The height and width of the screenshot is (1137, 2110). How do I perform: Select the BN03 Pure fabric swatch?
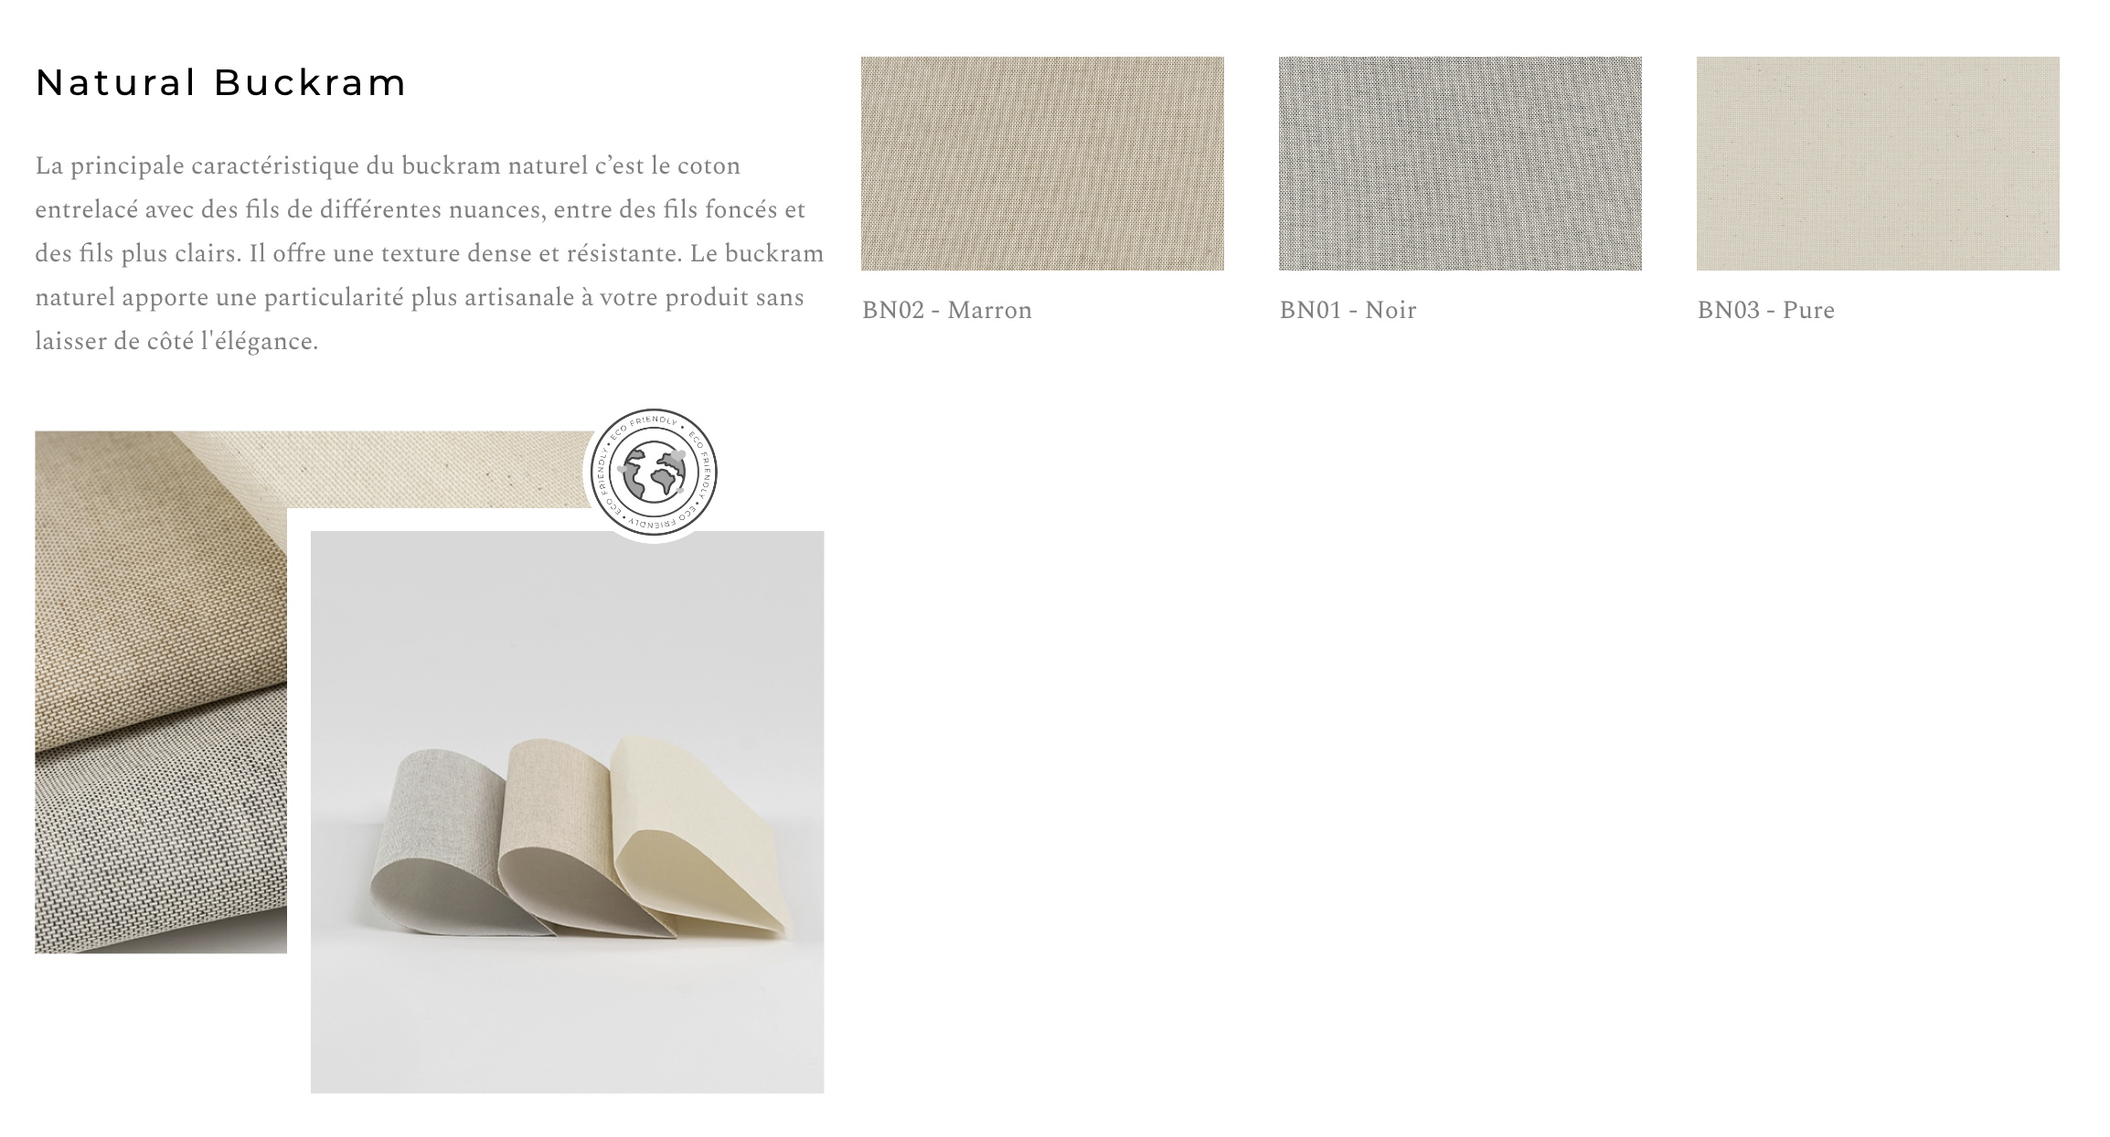coord(1878,164)
